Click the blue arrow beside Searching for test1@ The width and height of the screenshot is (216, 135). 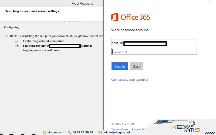(x=17, y=46)
